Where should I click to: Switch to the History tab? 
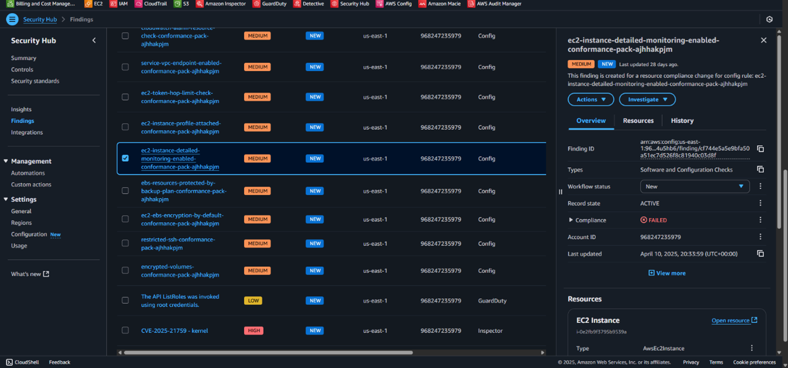click(682, 120)
